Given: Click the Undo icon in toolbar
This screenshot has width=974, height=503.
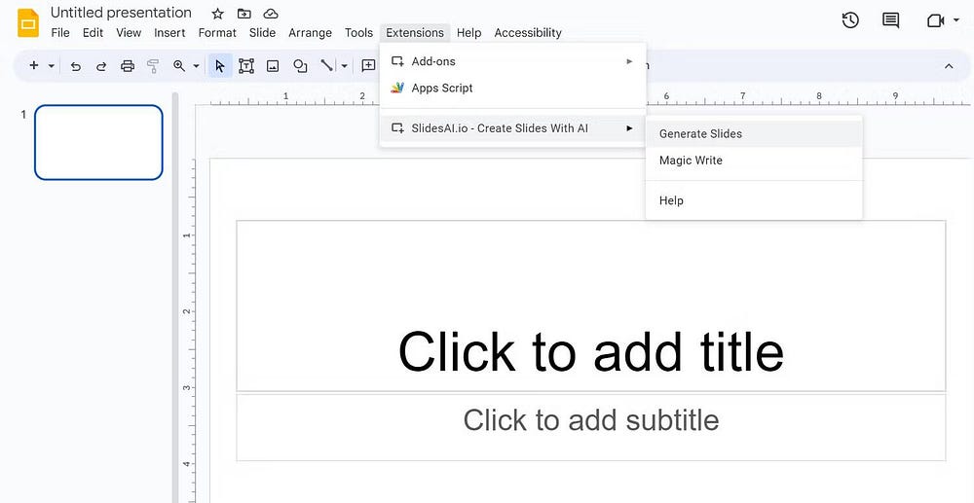Looking at the screenshot, I should (x=76, y=66).
